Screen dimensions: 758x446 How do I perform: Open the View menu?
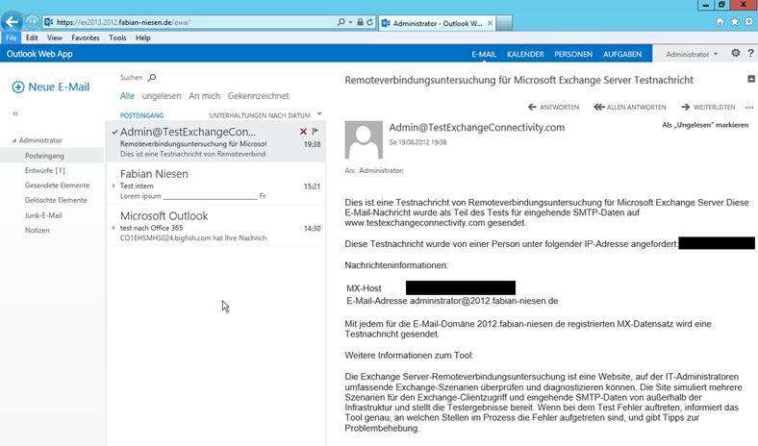point(54,37)
